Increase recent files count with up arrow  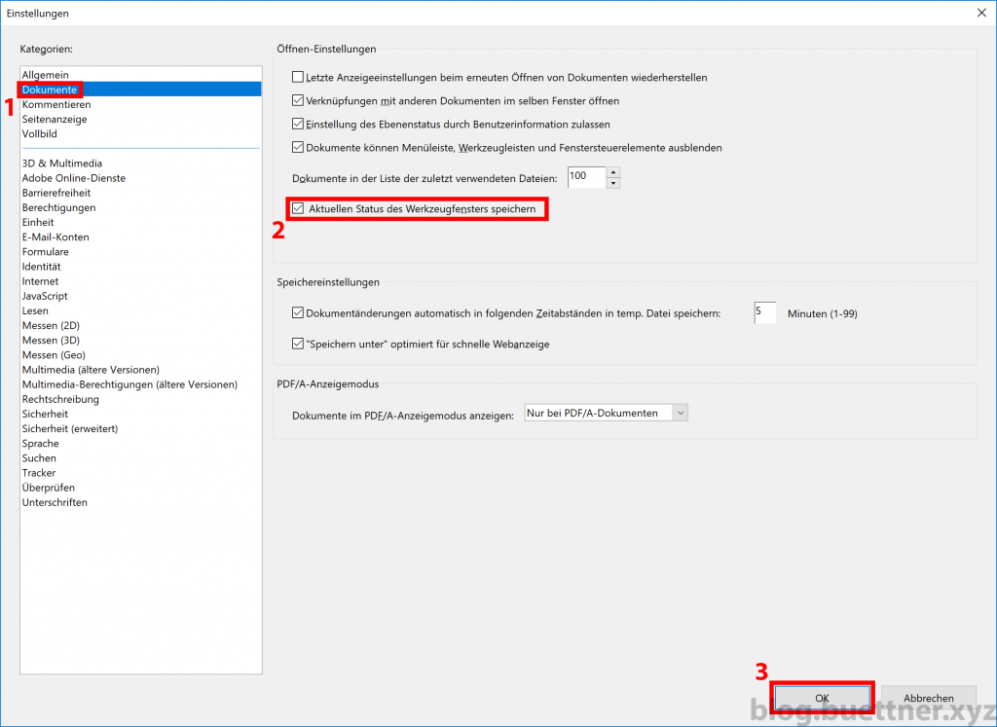pos(613,172)
